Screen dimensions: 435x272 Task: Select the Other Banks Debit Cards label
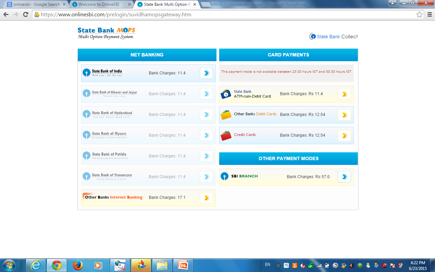click(x=255, y=114)
